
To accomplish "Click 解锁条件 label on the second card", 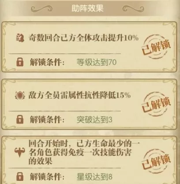I will tap(47, 119).
